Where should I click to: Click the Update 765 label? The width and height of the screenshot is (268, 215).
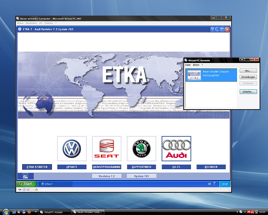(142, 176)
